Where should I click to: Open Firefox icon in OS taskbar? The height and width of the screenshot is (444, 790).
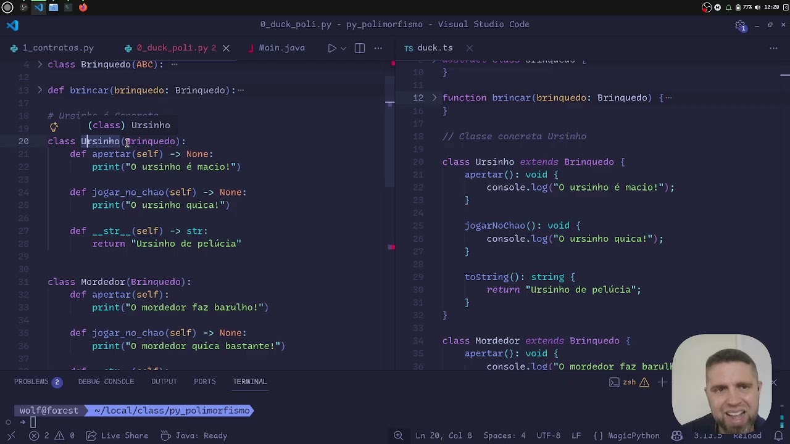[83, 7]
